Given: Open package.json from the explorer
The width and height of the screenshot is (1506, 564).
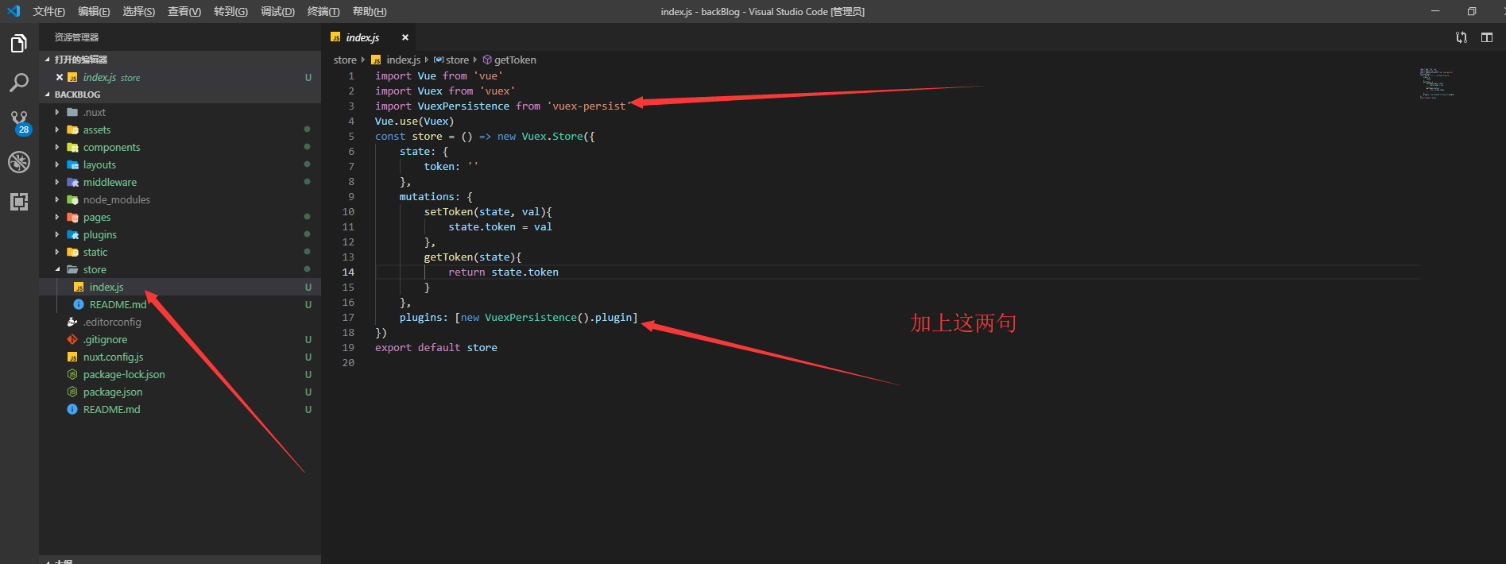Looking at the screenshot, I should point(113,392).
